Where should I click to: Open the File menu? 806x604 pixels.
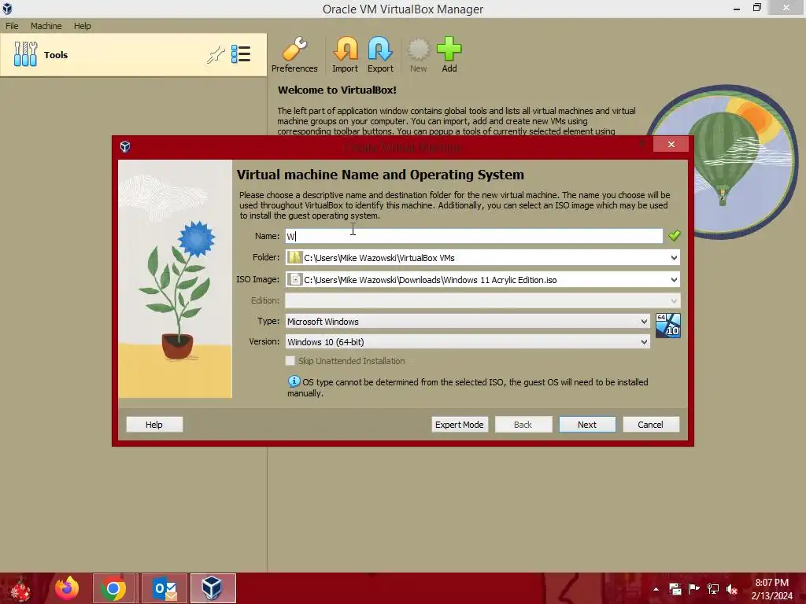[12, 26]
